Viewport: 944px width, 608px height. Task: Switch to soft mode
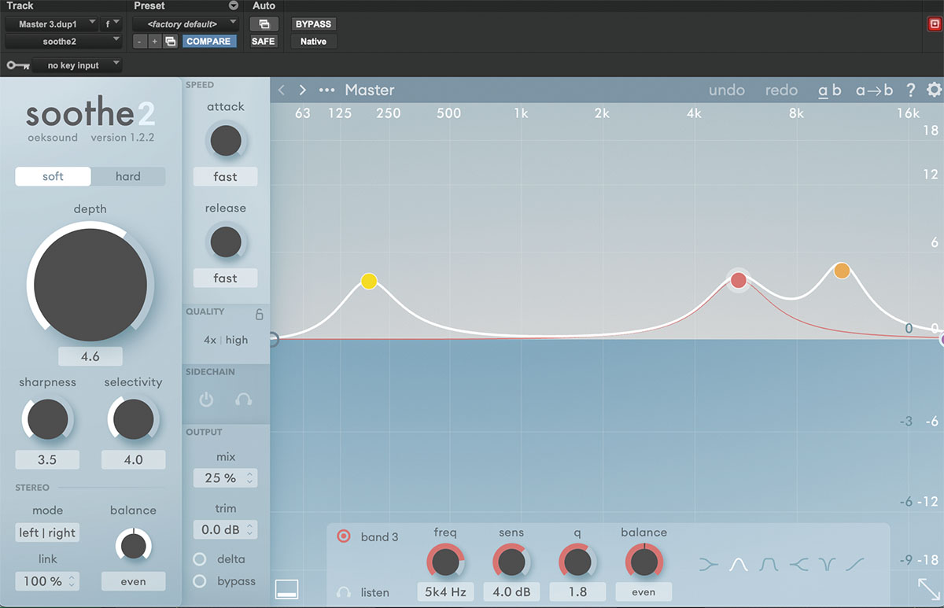(53, 176)
